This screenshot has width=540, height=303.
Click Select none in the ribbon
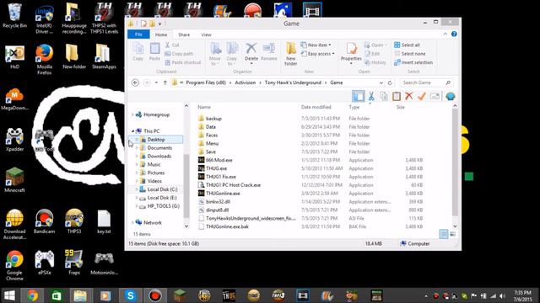(x=410, y=54)
